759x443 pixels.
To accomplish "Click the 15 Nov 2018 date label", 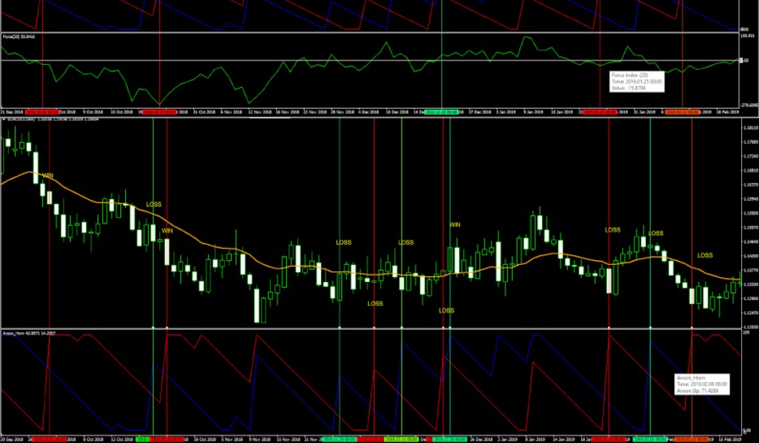I will [x=287, y=440].
